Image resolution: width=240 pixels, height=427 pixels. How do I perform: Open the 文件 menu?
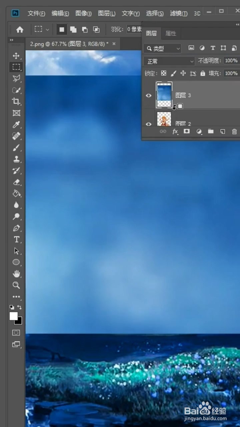click(36, 13)
